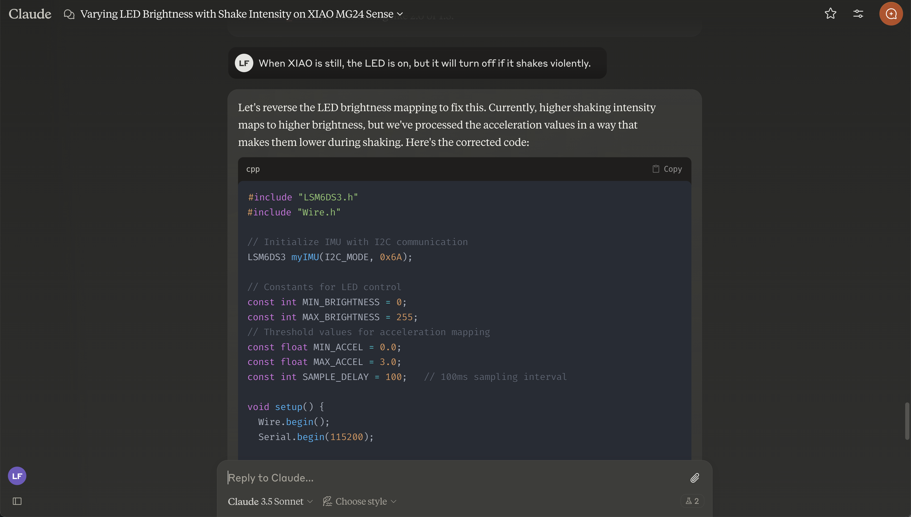The image size is (911, 517).
Task: Click the 'Constants for LED control' comment
Action: pos(324,287)
